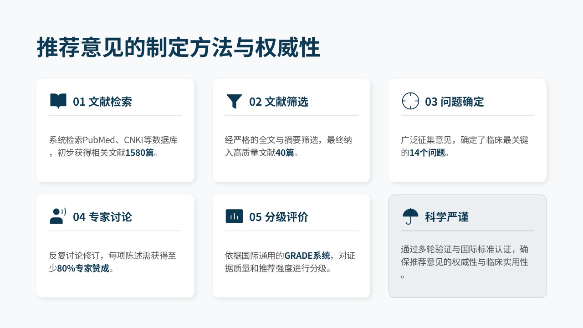Click the heading text 05 分级评价
The image size is (583, 328).
pos(278,217)
